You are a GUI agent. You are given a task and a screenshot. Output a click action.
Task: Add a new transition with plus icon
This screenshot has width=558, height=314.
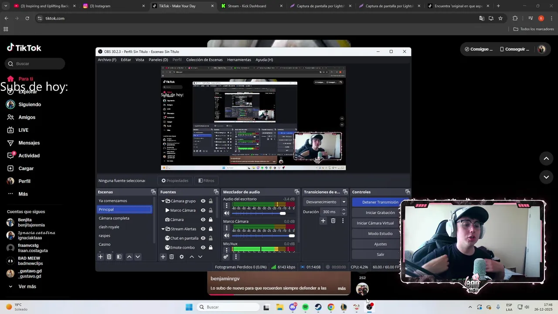tap(323, 221)
